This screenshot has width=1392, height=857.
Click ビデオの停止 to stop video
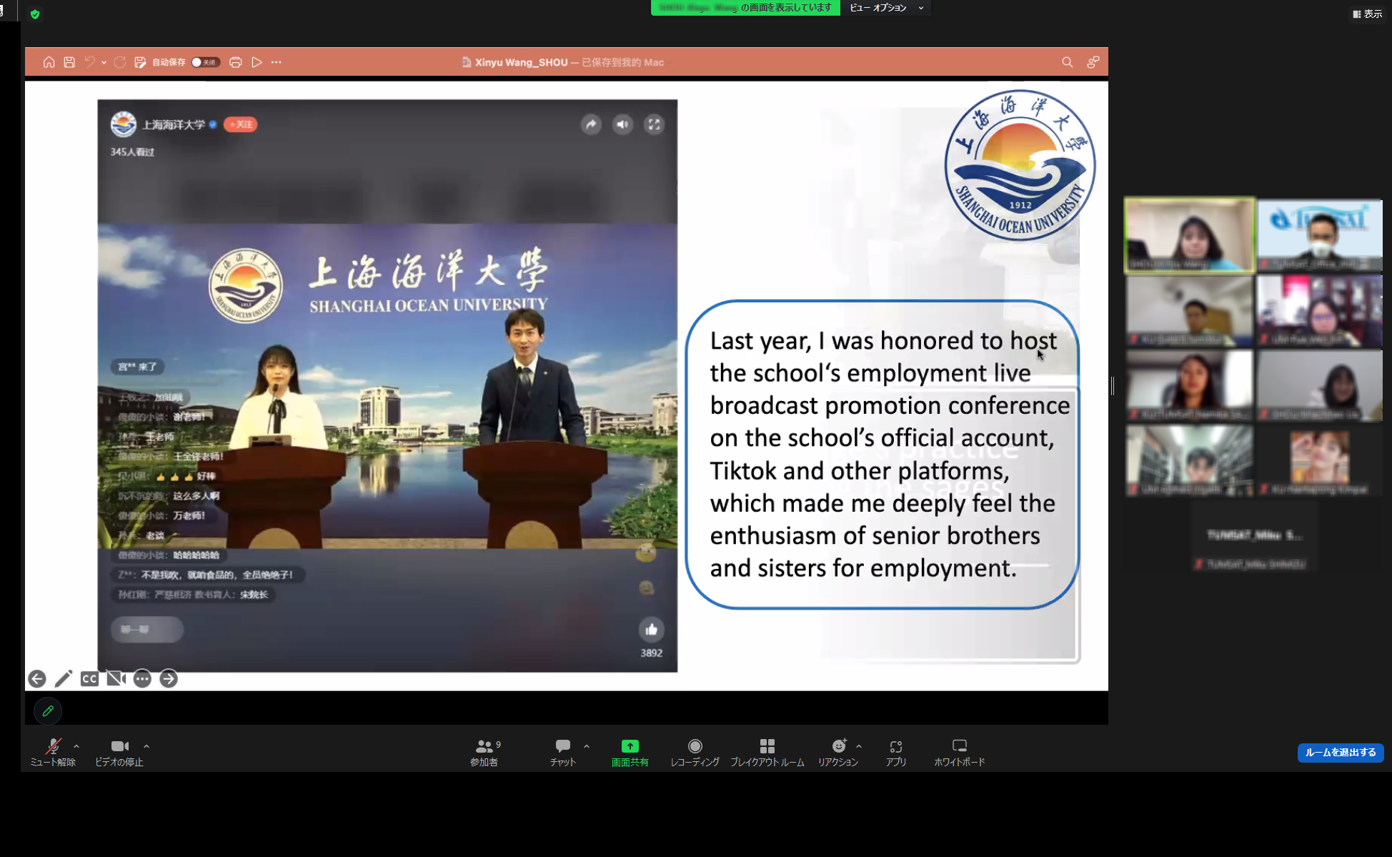tap(119, 753)
